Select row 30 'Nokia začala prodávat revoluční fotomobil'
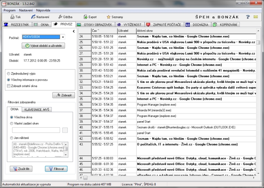Screen dimensions: 264x188 click(x=167, y=70)
